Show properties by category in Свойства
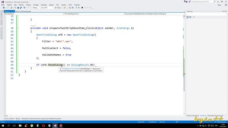Viewport: 228px width, 128px height. pyautogui.click(x=188, y=17)
